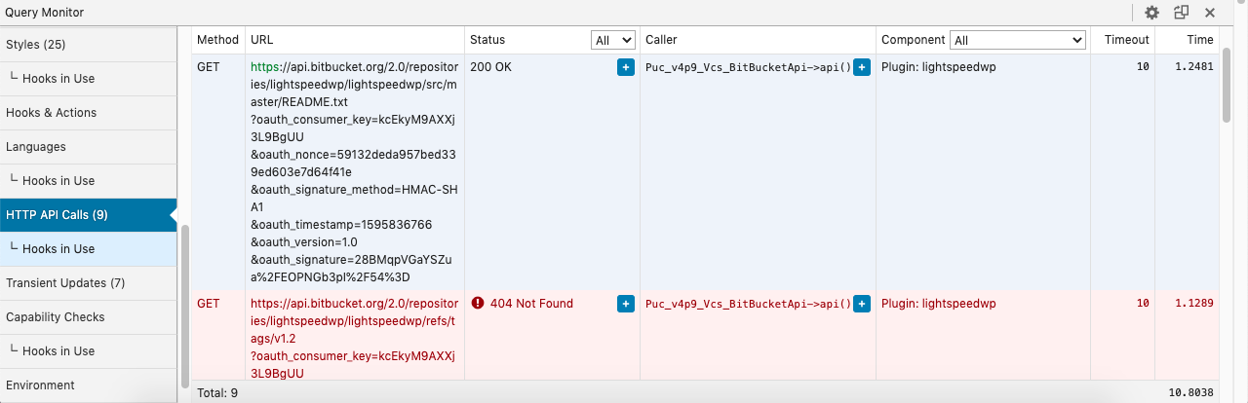Viewport: 1248px width, 403px height.
Task: Open the Status filter dropdown
Action: (613, 40)
